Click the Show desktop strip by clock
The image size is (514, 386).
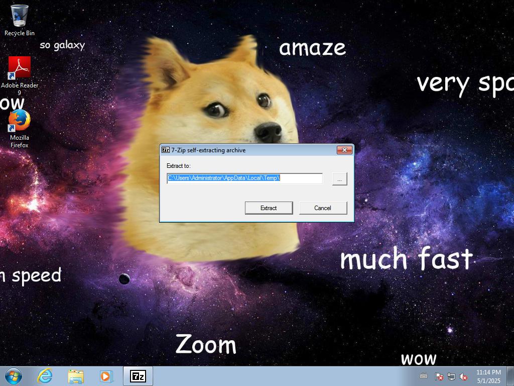coord(510,376)
